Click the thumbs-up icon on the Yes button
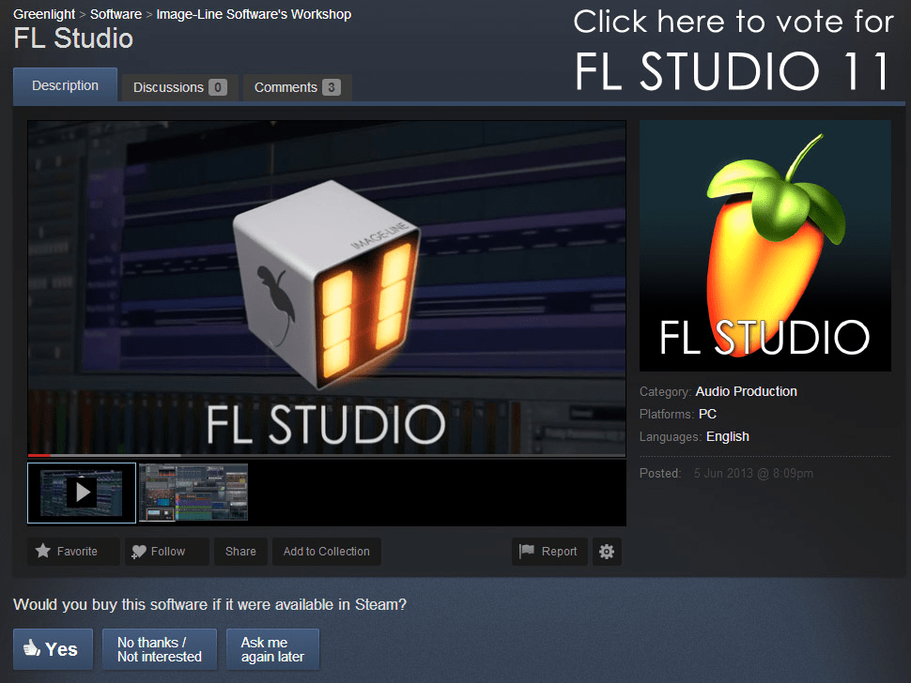Viewport: 911px width, 683px height. (x=31, y=648)
